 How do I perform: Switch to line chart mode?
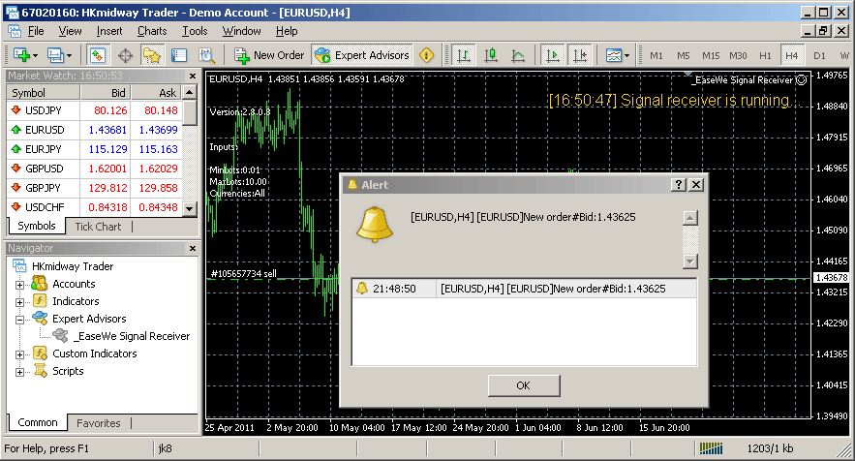(518, 55)
